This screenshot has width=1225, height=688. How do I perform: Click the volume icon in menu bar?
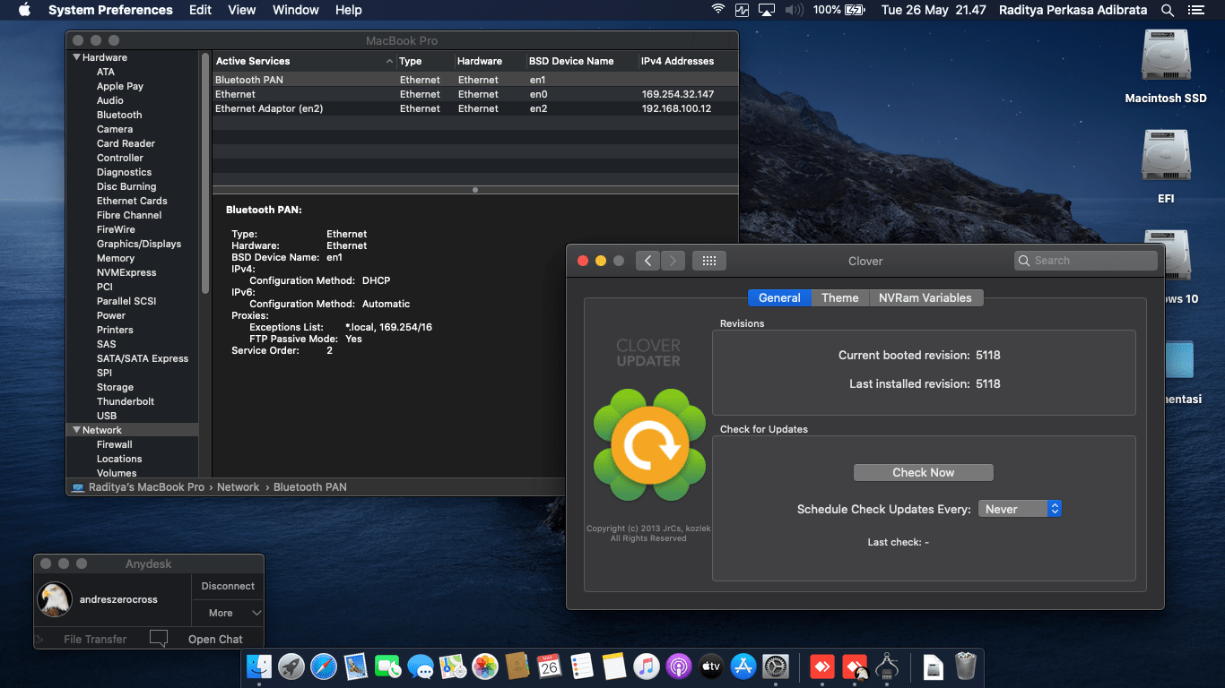point(794,10)
